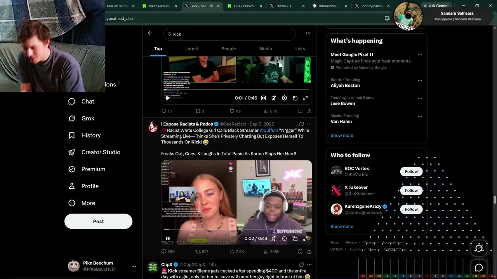Click the Post button
The width and height of the screenshot is (497, 279).
tap(98, 221)
